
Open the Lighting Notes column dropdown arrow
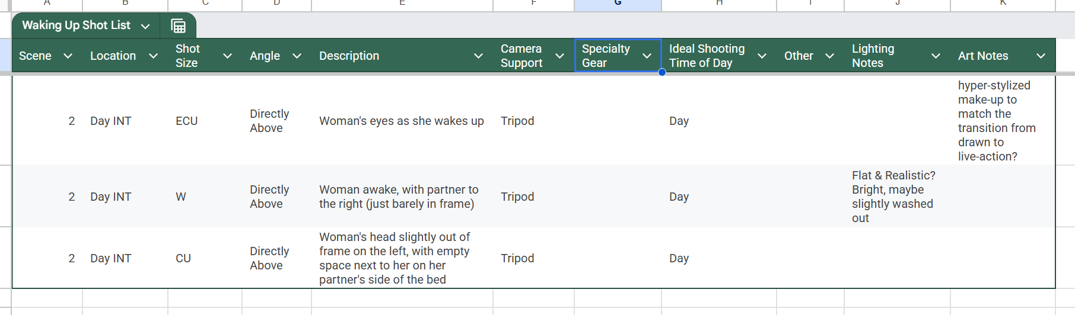point(936,56)
